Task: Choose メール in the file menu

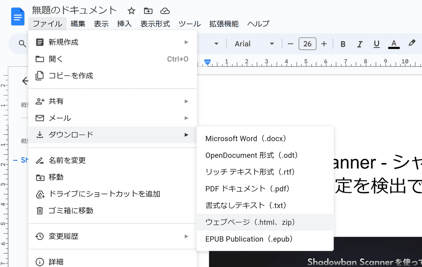Action: (x=113, y=118)
